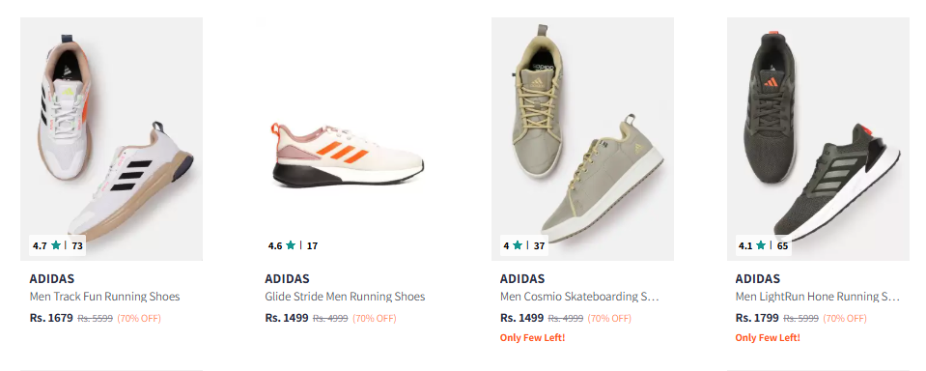Open Men Track Fun Running Shoes image
The height and width of the screenshot is (371, 926).
[112, 139]
